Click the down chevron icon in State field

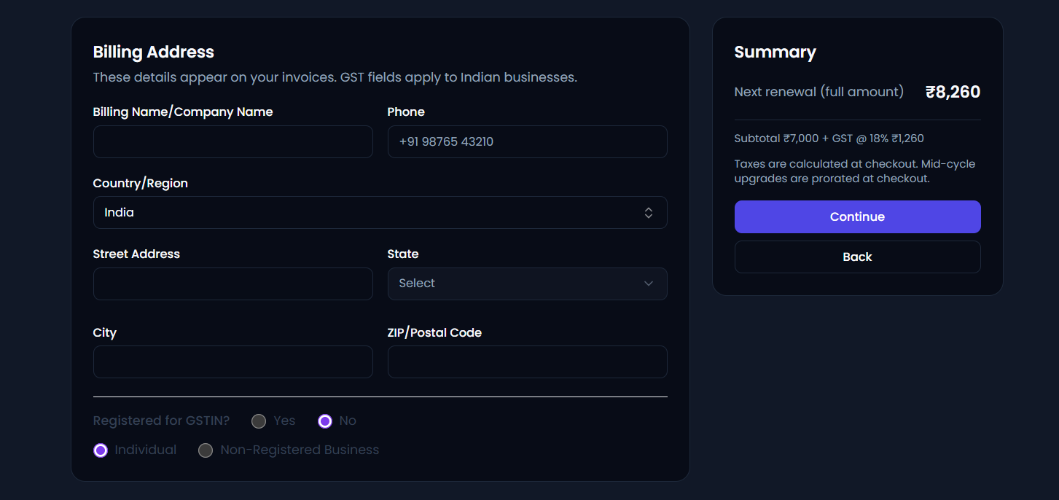tap(648, 284)
